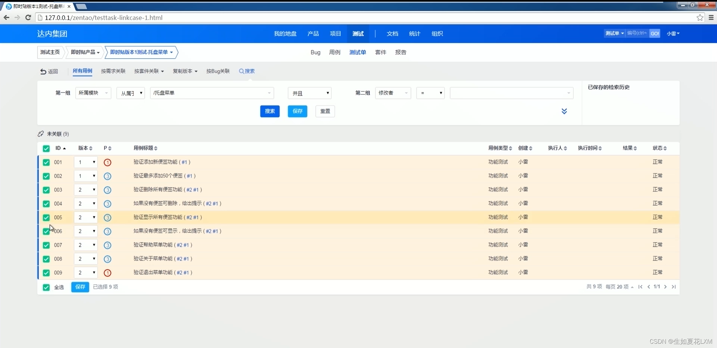
Task: Click priority 1 icon of case 009
Action: (x=107, y=273)
